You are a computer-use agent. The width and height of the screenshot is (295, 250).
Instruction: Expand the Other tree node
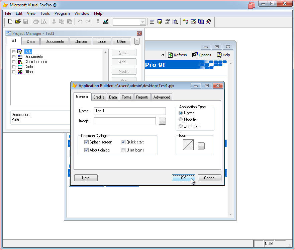pyautogui.click(x=14, y=72)
